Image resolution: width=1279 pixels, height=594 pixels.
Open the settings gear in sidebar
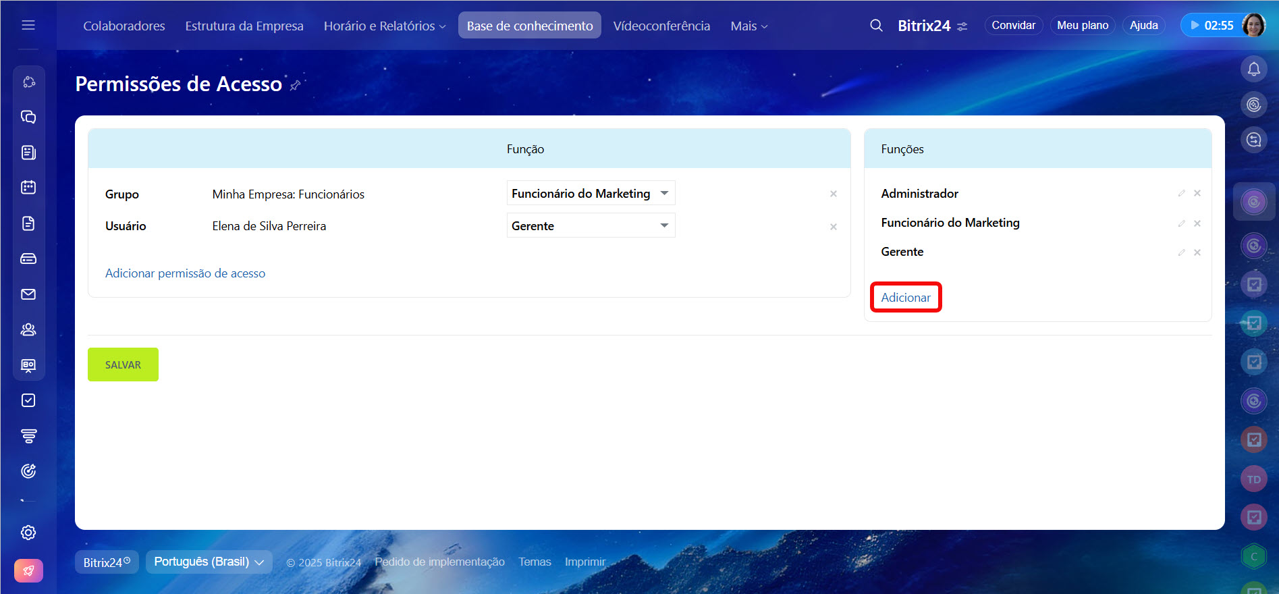pyautogui.click(x=28, y=533)
